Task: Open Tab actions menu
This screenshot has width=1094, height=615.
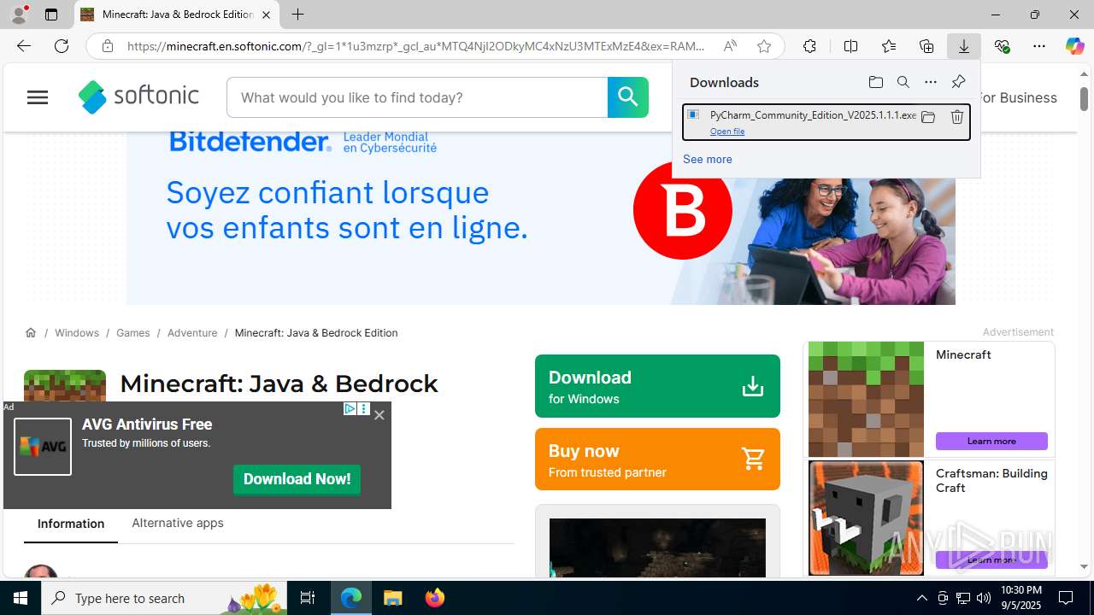Action: [x=51, y=15]
